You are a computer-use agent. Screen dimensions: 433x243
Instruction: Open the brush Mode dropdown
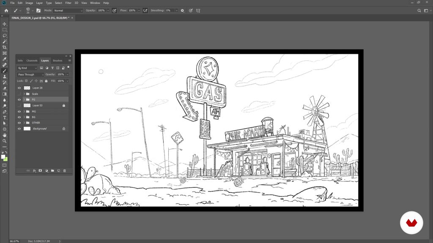(69, 10)
